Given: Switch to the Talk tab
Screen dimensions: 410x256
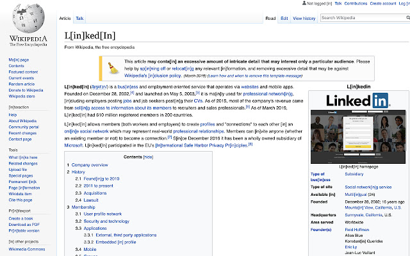Looking at the screenshot, I should click(79, 19).
